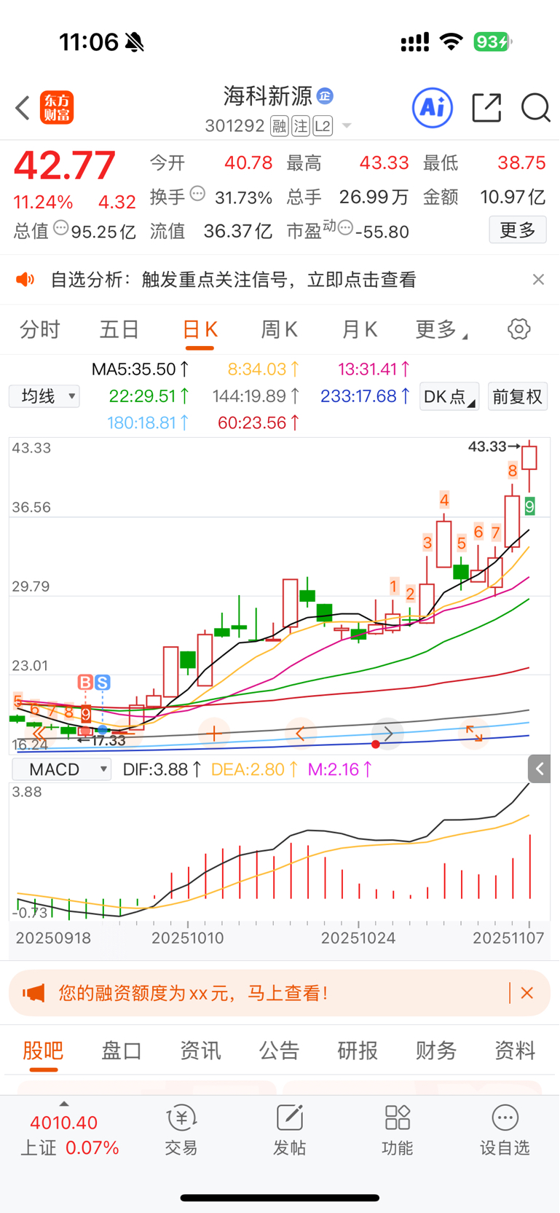
Task: Expand the stock code dropdown triangle
Action: (347, 126)
